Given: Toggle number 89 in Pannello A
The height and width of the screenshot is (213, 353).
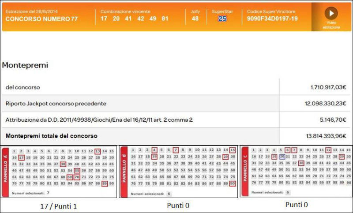Looking at the screenshot, I should 104,183.
